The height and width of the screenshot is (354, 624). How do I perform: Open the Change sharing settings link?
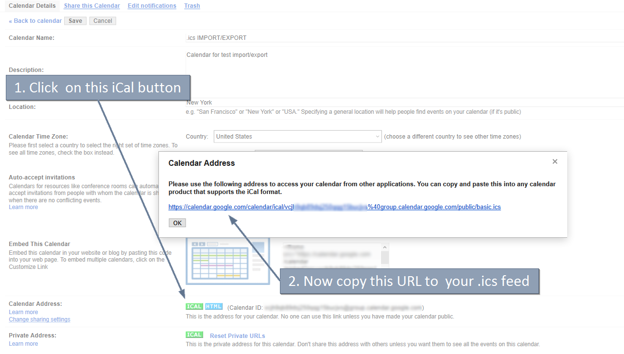coord(39,319)
